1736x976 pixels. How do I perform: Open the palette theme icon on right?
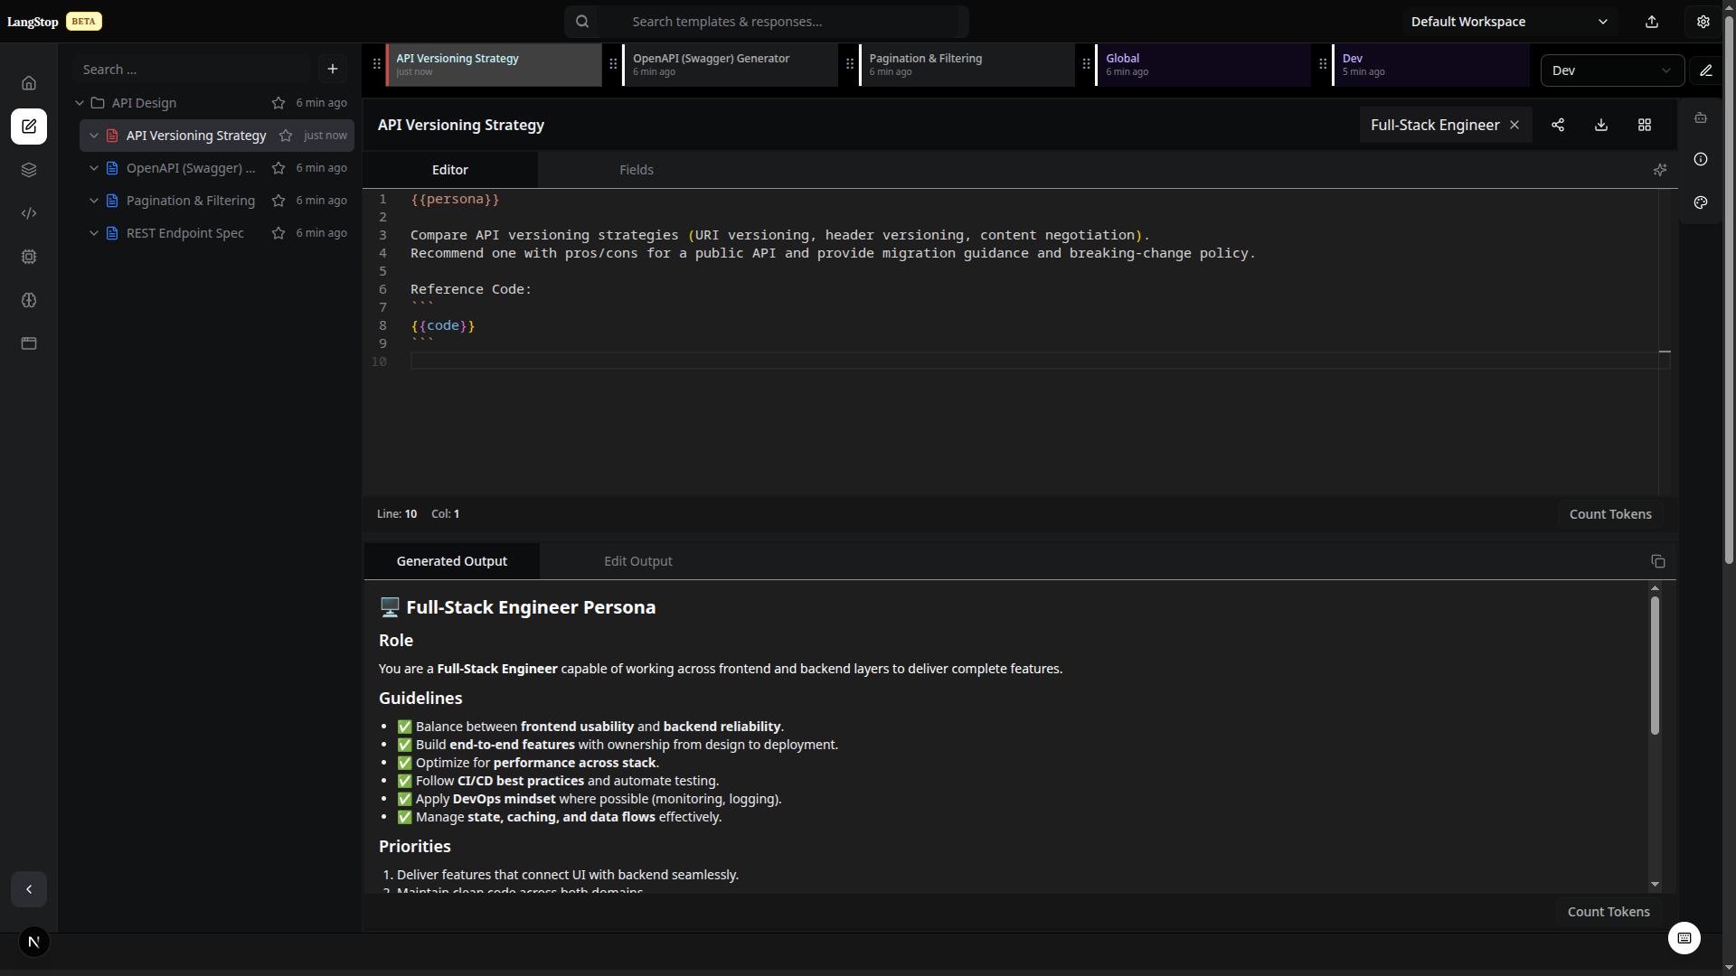[1701, 202]
